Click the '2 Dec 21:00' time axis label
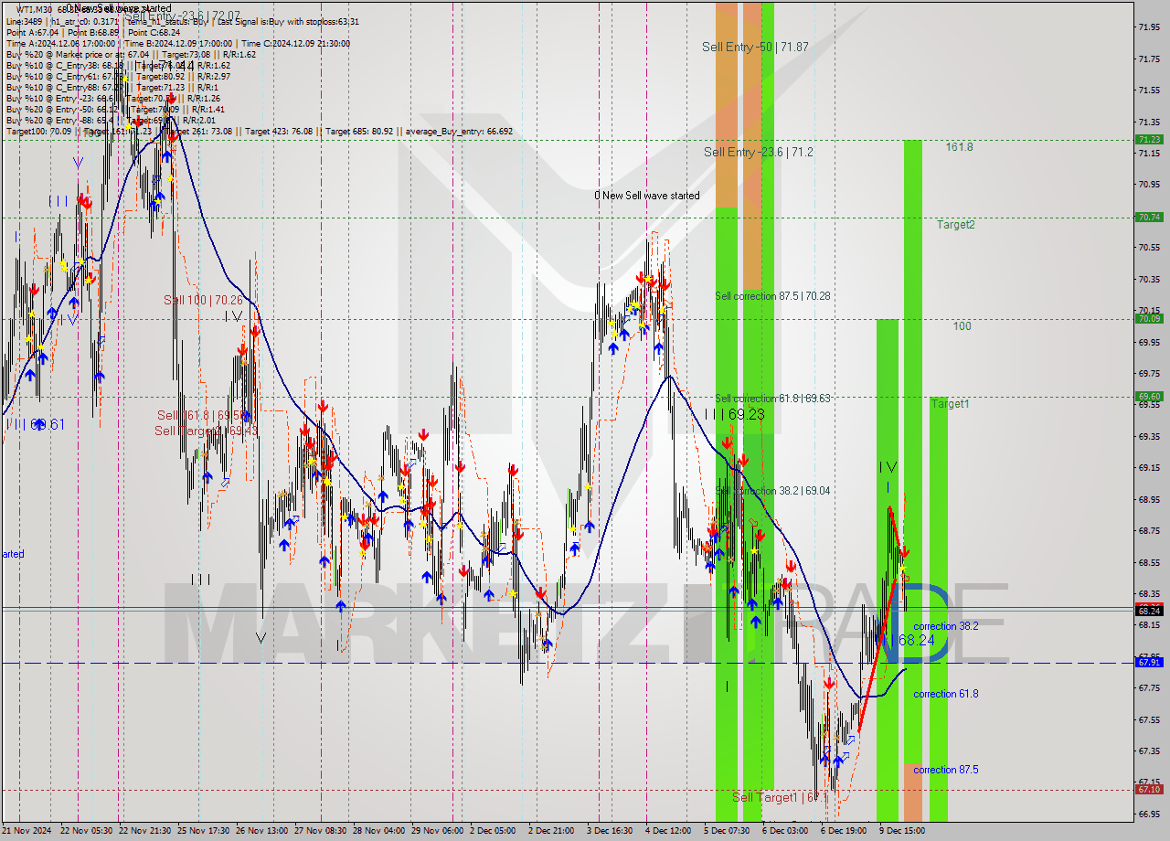Image resolution: width=1170 pixels, height=841 pixels. [x=551, y=831]
